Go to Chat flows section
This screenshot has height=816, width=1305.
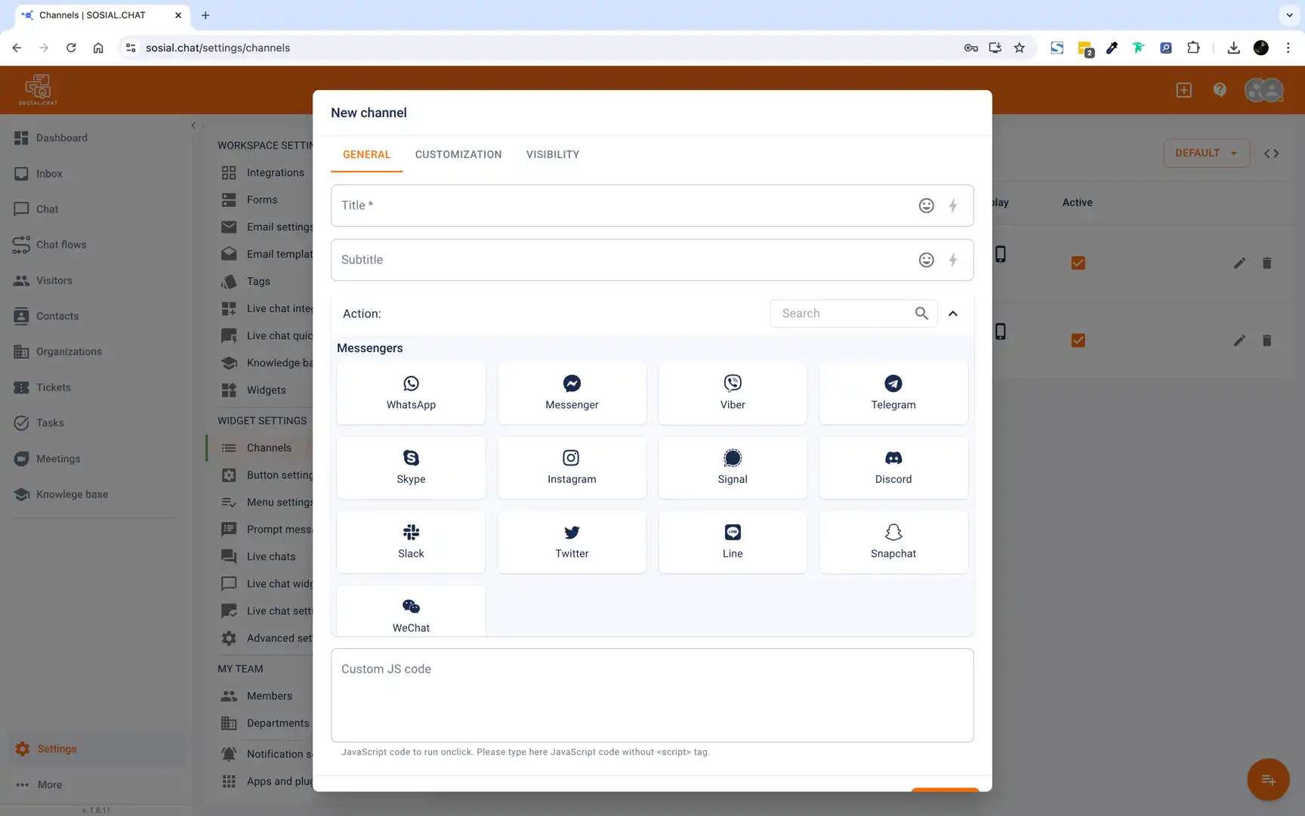coord(61,245)
